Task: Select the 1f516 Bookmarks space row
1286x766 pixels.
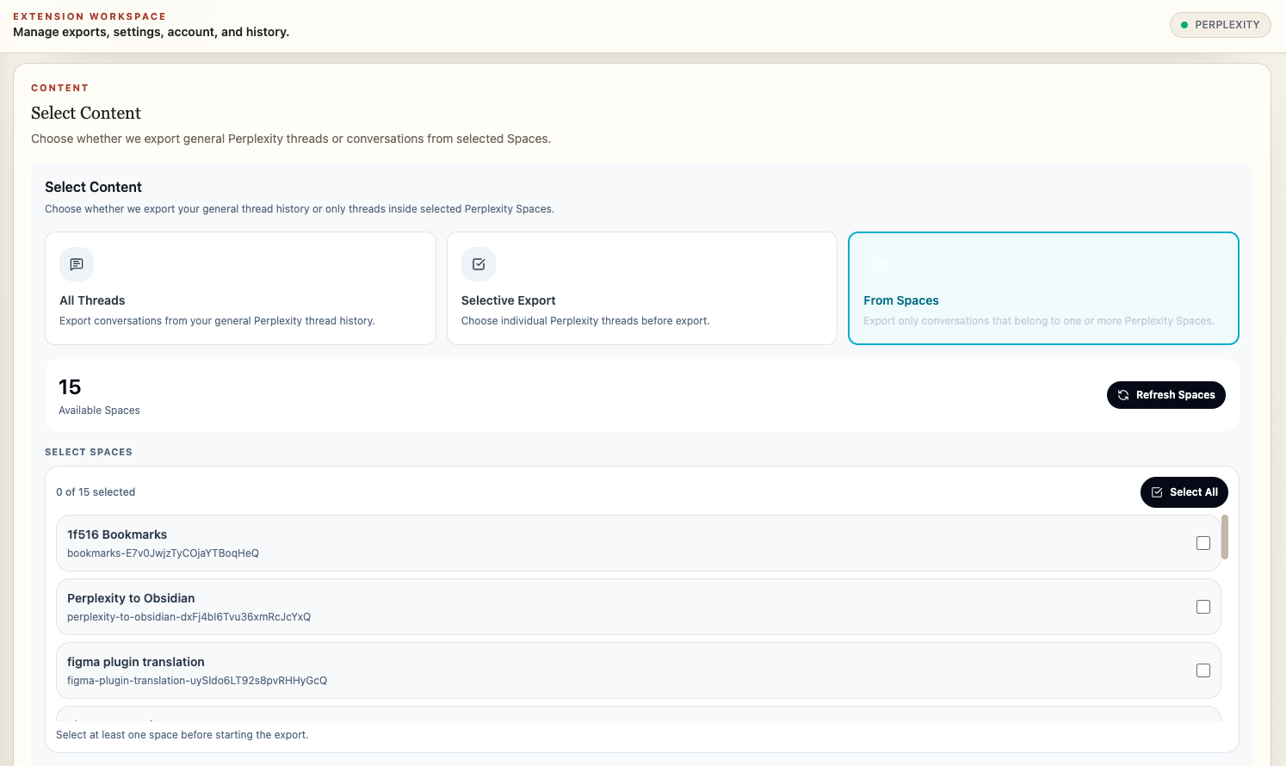Action: [x=639, y=543]
